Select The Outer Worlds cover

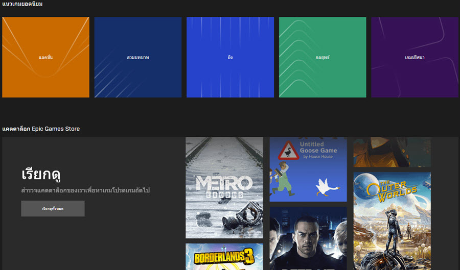tap(392, 221)
